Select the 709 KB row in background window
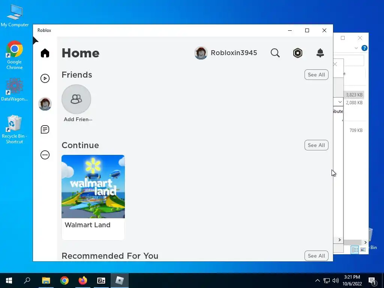This screenshot has height=288, width=384. [x=356, y=130]
